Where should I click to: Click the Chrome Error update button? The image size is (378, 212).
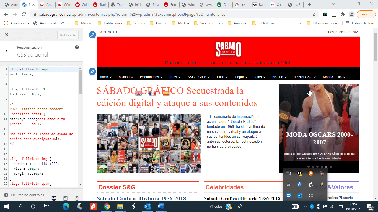(x=366, y=14)
